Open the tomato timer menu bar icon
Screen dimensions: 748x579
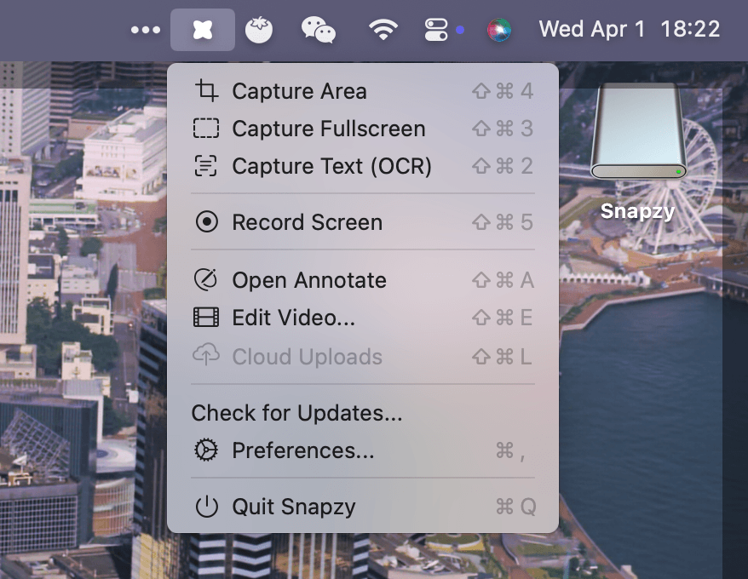[x=259, y=30]
